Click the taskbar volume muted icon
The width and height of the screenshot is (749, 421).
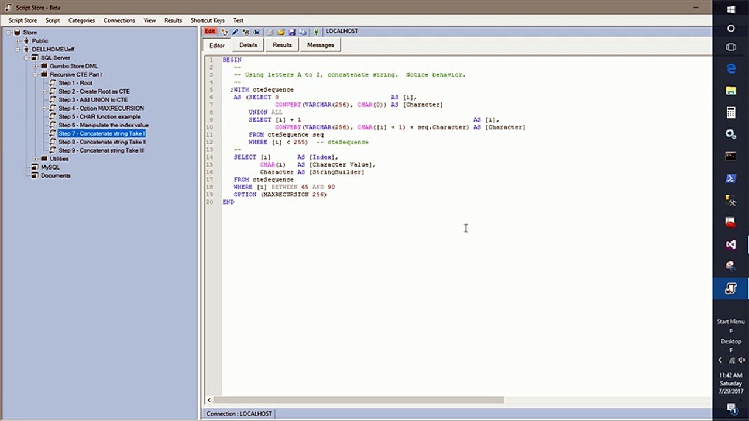[741, 360]
